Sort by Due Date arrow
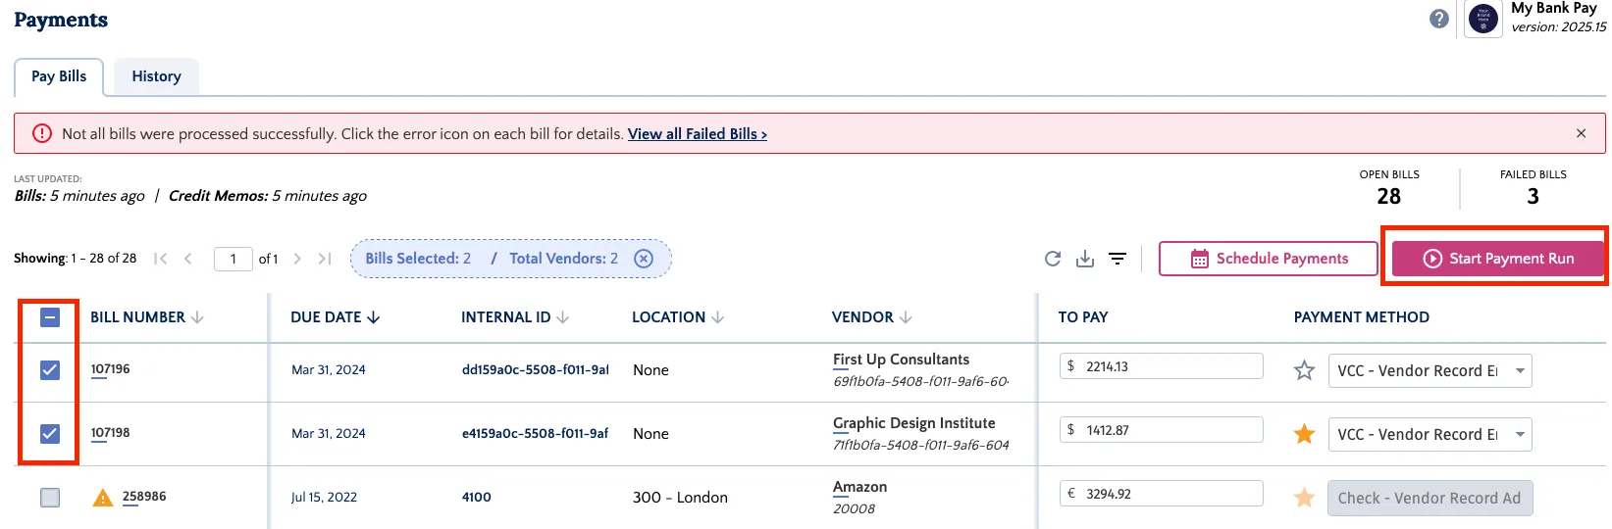 (x=374, y=317)
